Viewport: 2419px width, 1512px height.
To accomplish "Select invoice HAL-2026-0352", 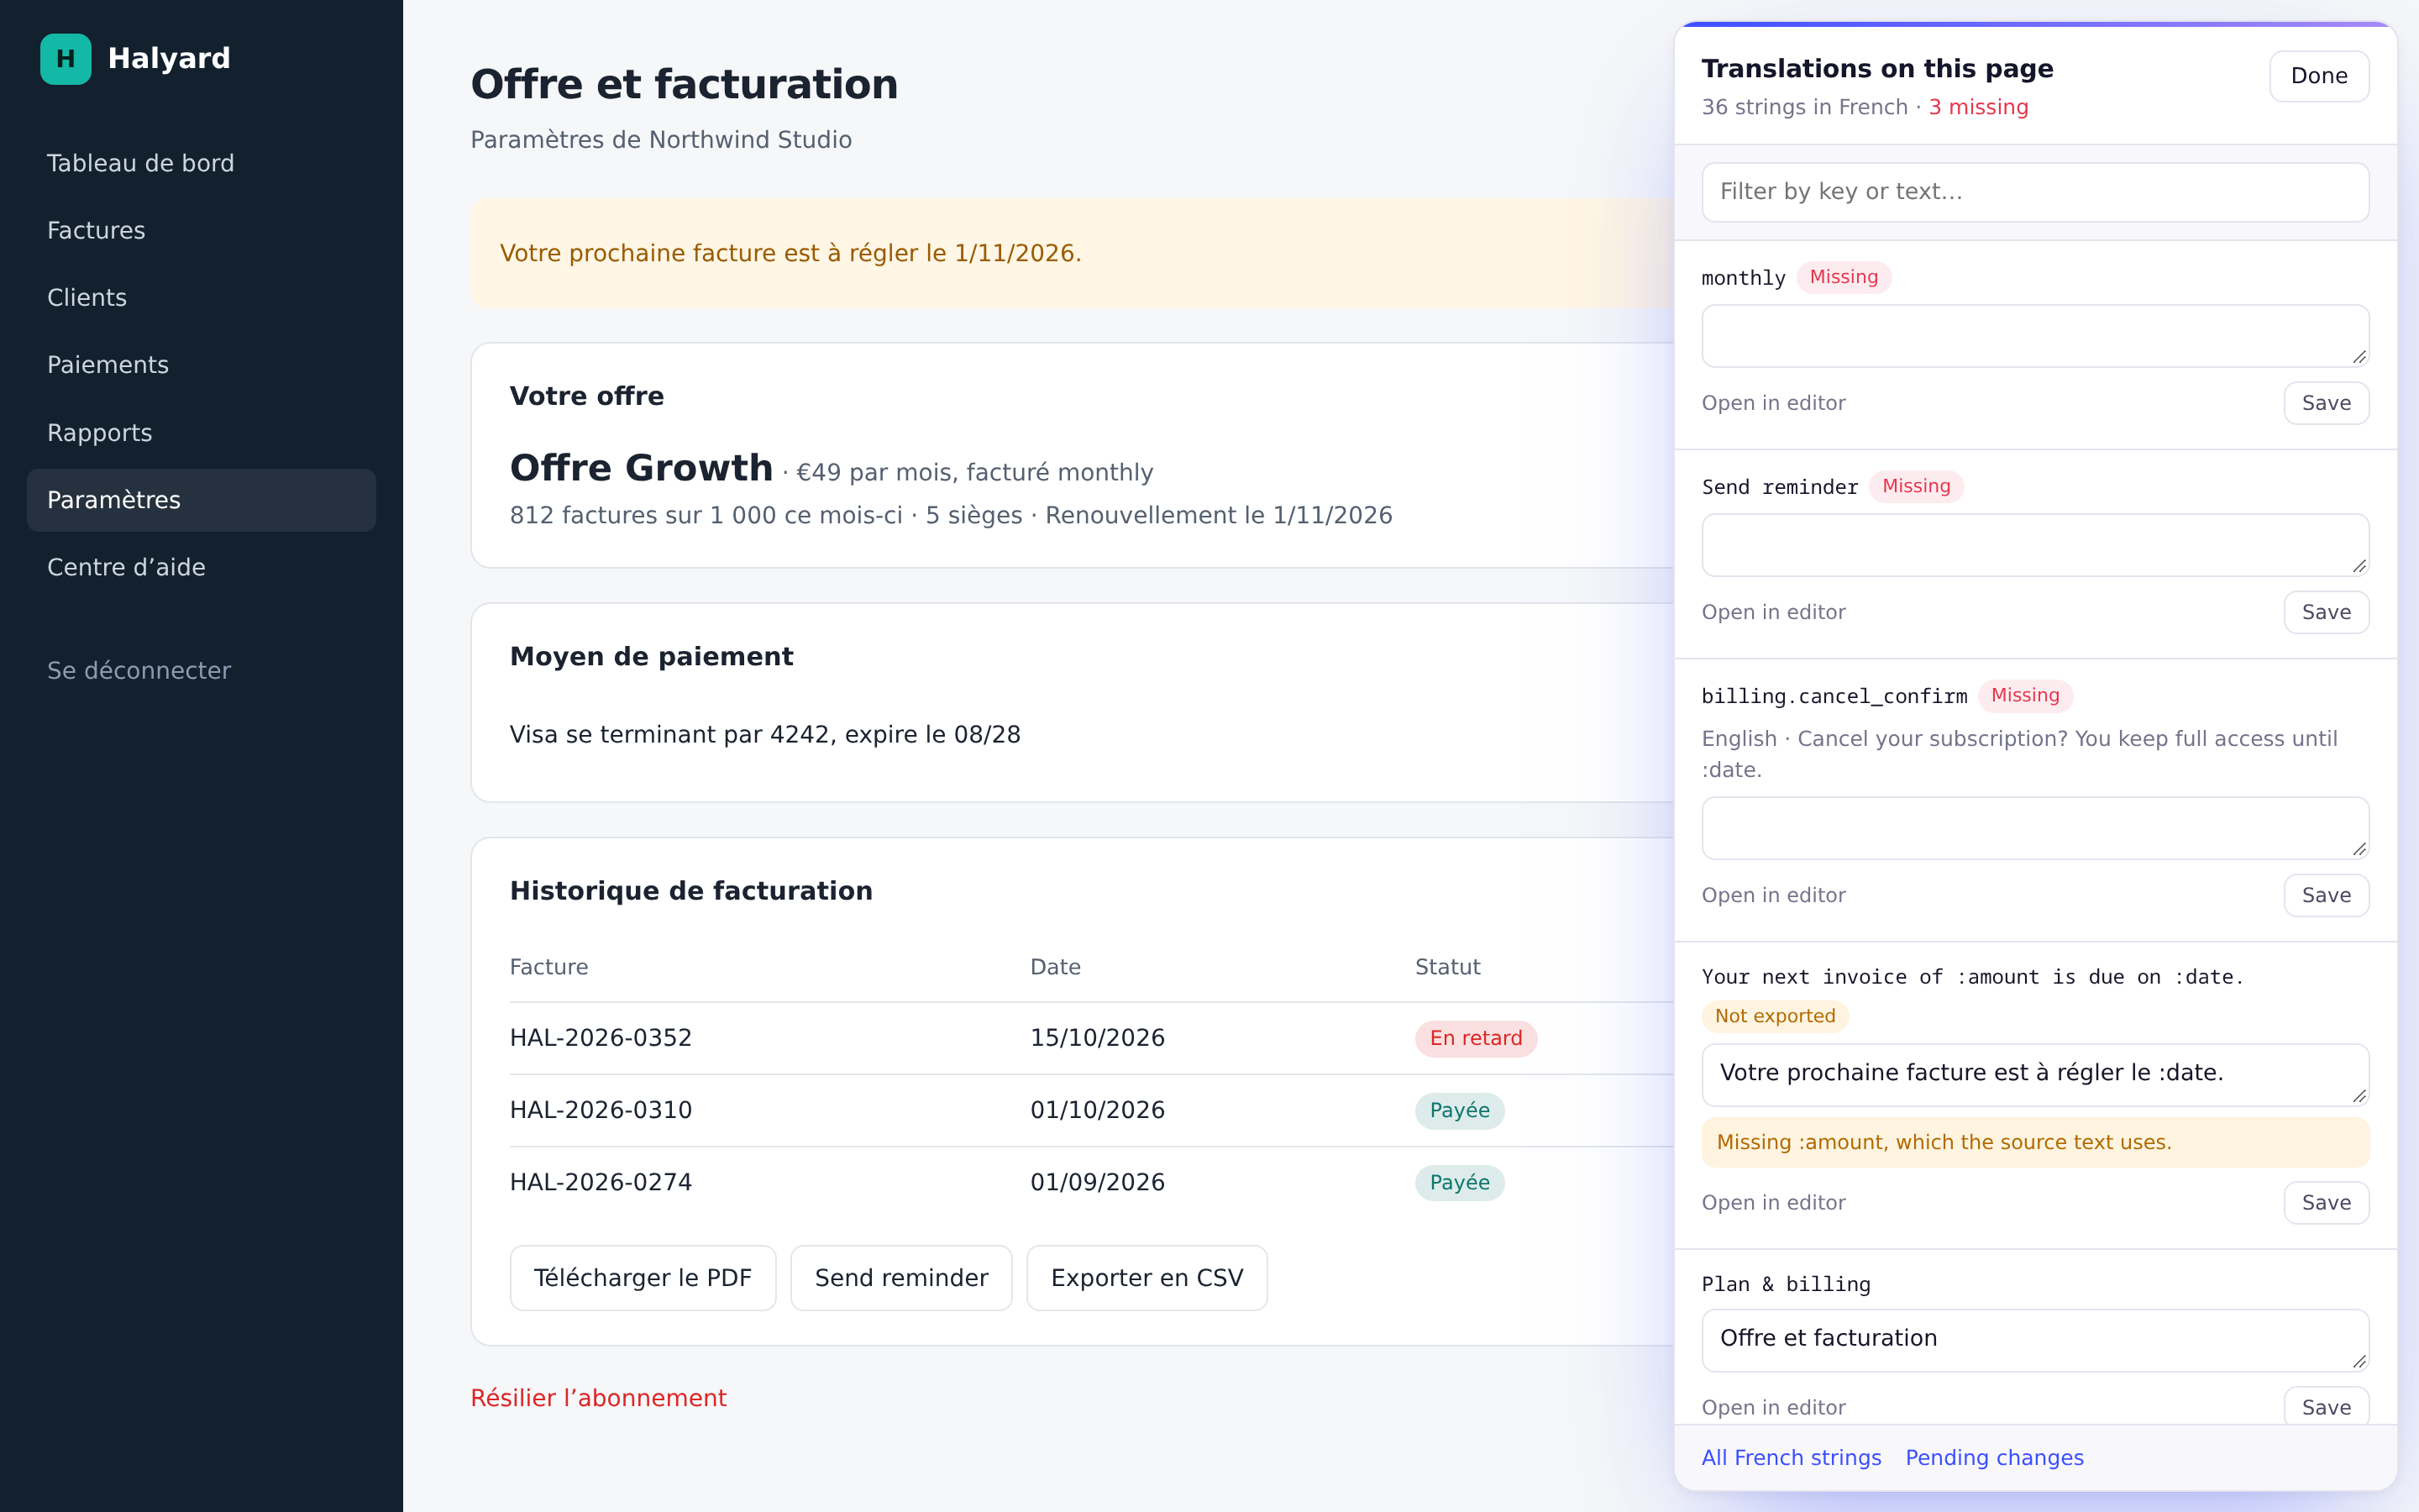I will (601, 1038).
